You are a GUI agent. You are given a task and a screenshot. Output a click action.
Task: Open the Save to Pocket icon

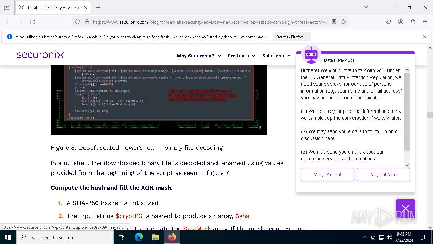point(388,22)
